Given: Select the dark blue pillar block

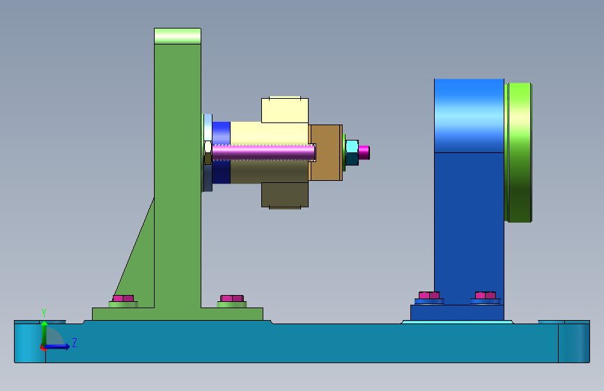Looking at the screenshot, I should [469, 229].
